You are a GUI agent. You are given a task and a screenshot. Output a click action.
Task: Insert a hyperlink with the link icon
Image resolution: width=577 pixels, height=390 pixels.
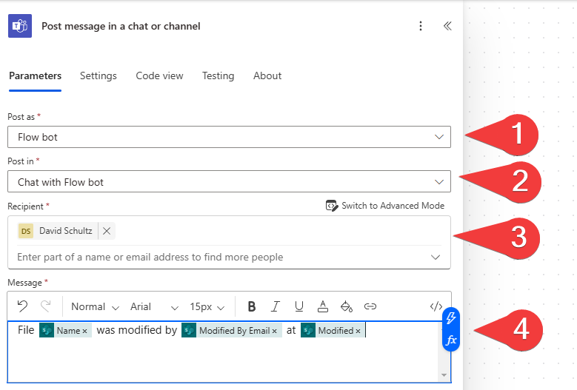[370, 306]
